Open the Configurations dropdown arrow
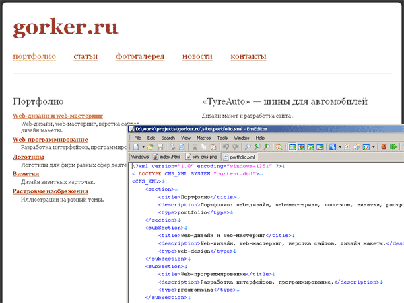Screen dimensions: 404x303 (340, 146)
